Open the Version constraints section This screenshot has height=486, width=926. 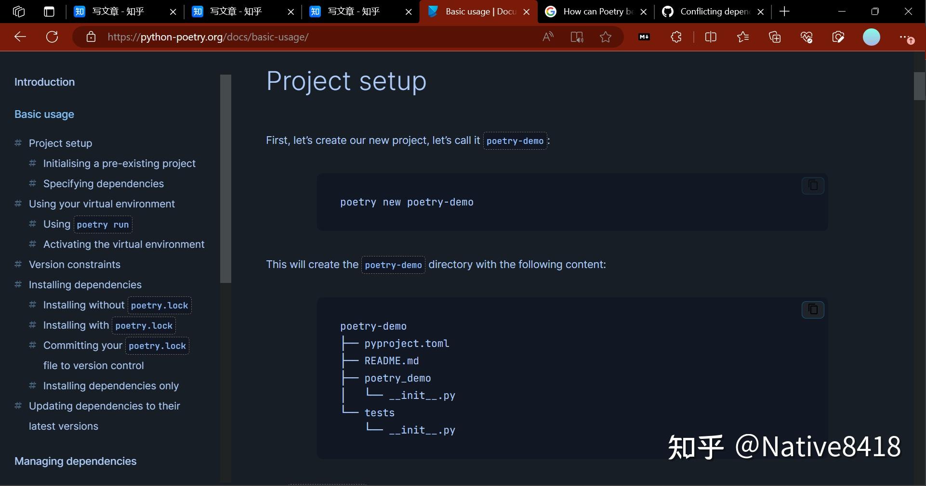(x=74, y=265)
